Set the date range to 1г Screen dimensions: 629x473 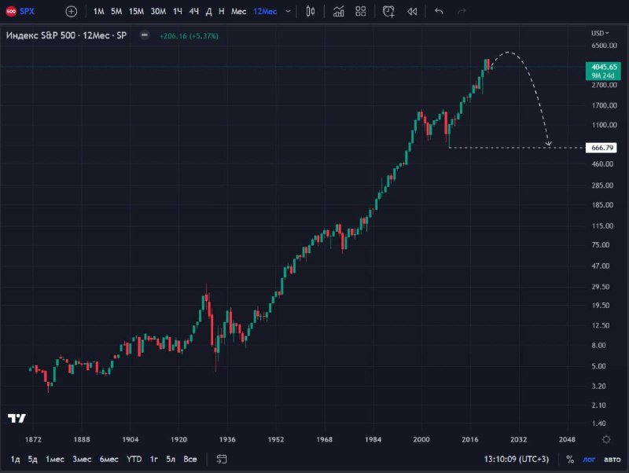[153, 460]
